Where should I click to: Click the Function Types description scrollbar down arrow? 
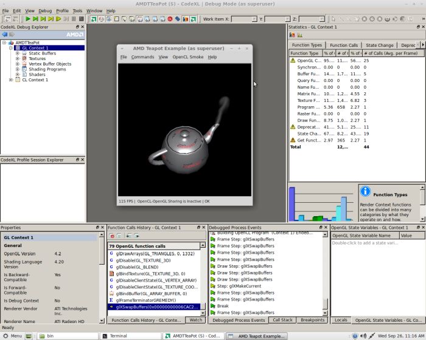(x=422, y=219)
